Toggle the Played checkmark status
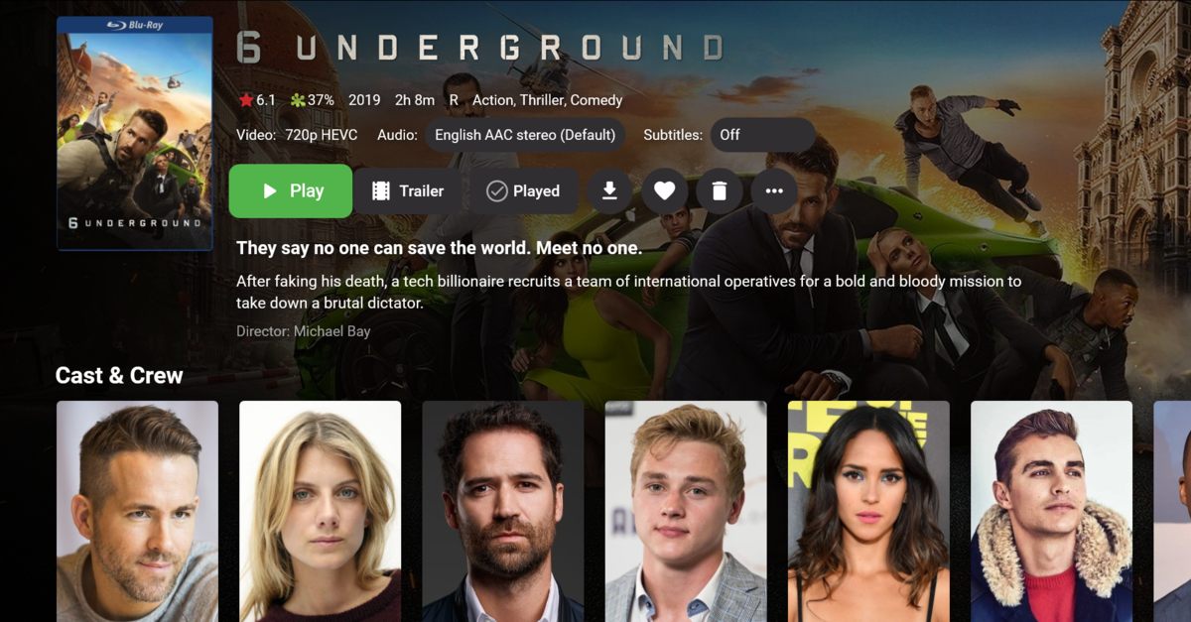 (x=523, y=191)
